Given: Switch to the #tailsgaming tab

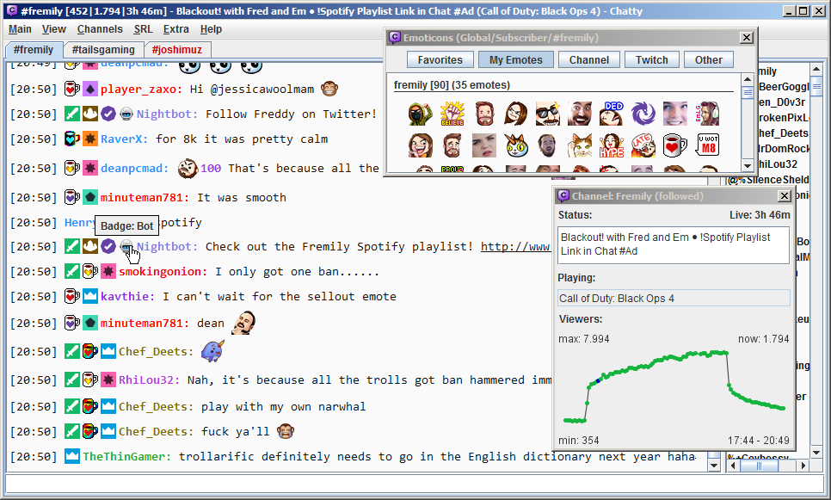Looking at the screenshot, I should 103,50.
